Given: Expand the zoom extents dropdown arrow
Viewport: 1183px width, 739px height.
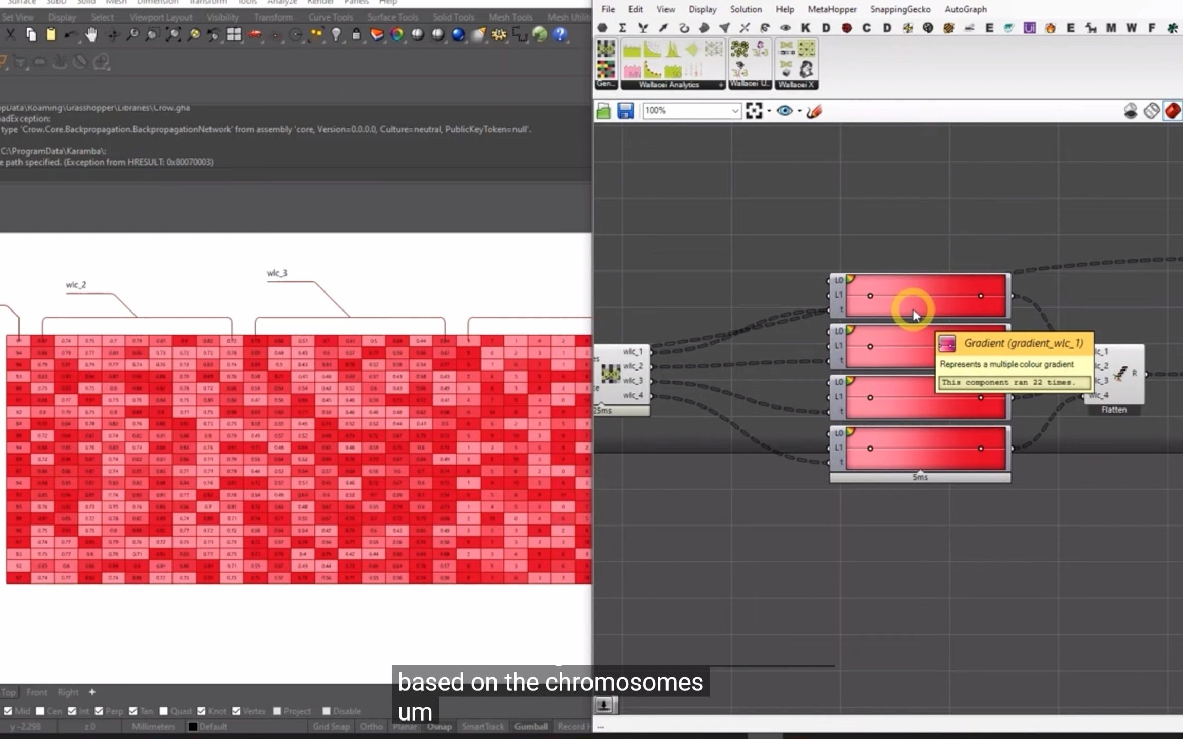Looking at the screenshot, I should (769, 111).
